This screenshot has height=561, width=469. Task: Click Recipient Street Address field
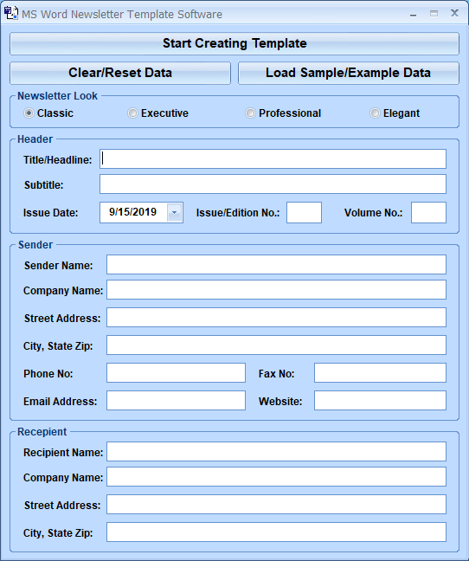click(276, 505)
